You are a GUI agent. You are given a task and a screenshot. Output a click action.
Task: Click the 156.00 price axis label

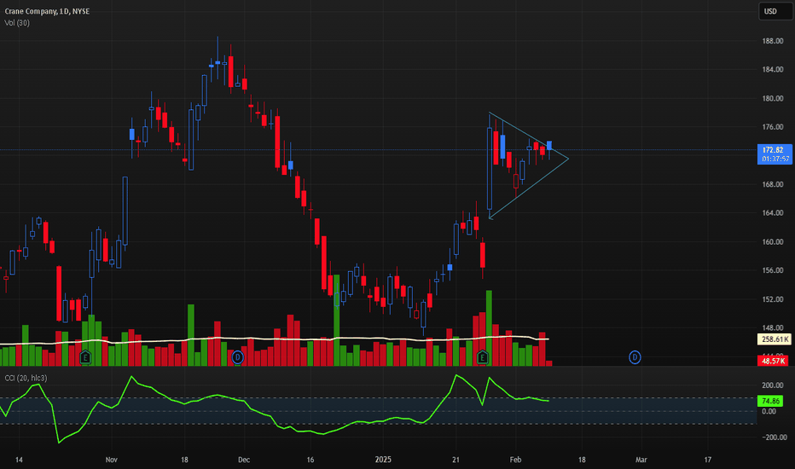(773, 271)
